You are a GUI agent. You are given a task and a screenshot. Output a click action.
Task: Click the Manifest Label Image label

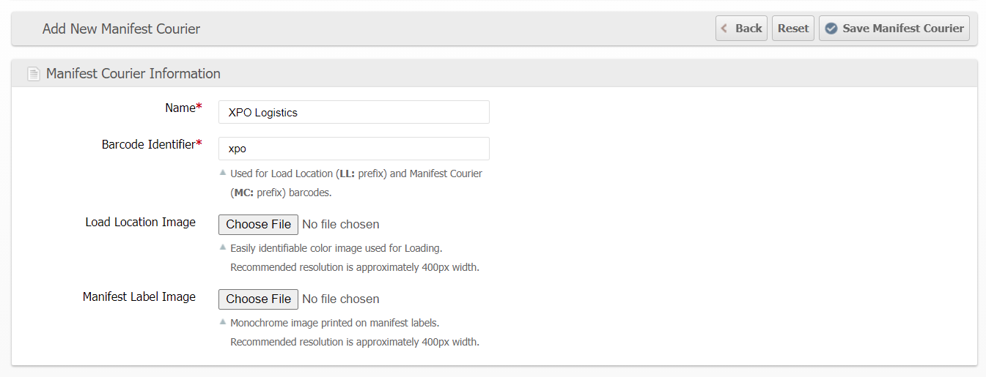click(x=139, y=297)
